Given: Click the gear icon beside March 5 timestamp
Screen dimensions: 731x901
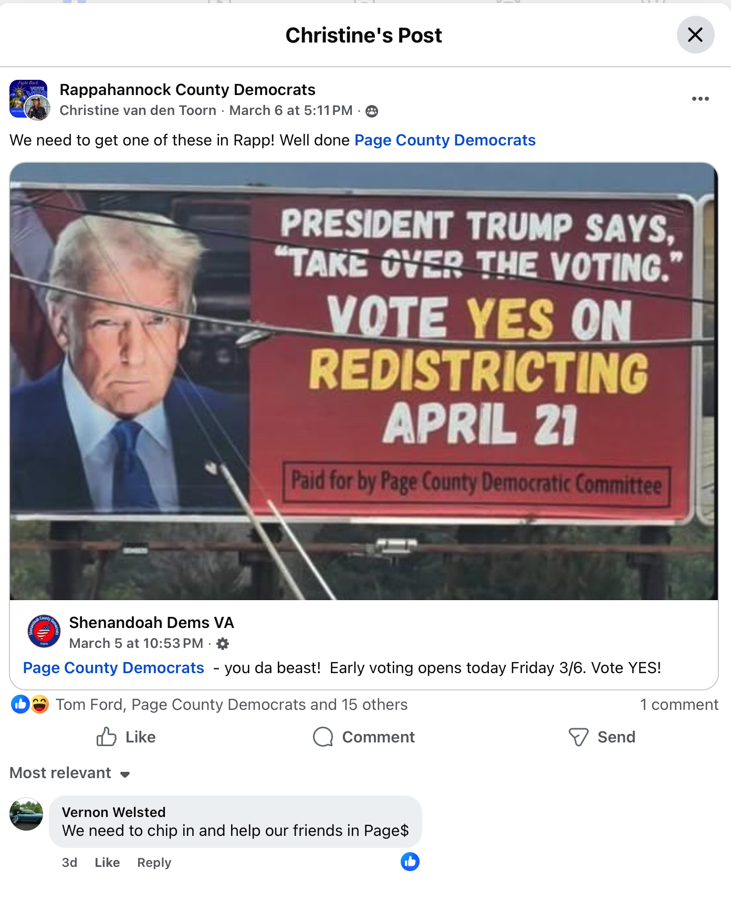Looking at the screenshot, I should 223,644.
